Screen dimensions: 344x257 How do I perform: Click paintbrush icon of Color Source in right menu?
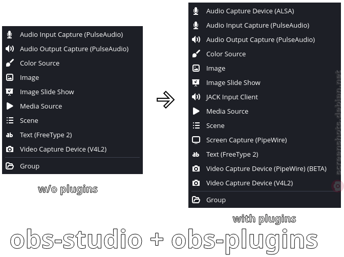click(196, 54)
